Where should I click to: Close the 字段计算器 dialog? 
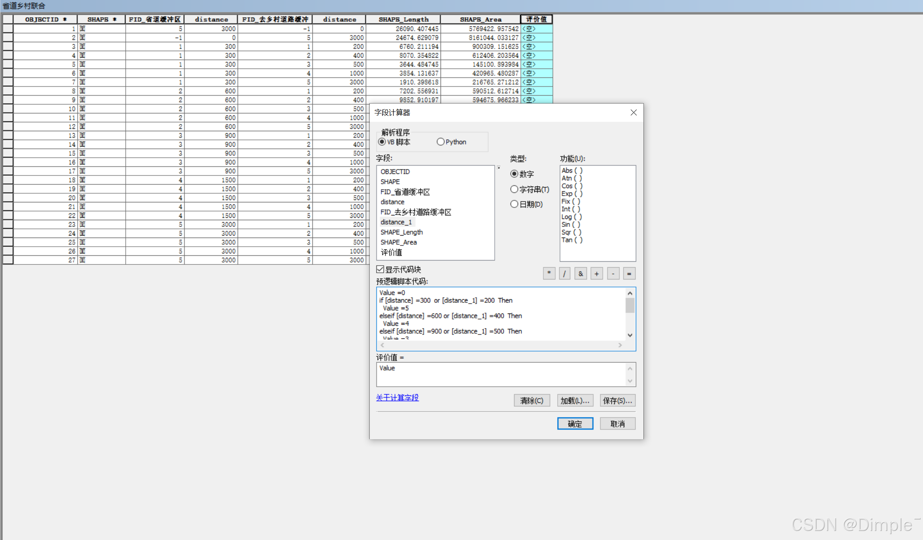click(634, 113)
